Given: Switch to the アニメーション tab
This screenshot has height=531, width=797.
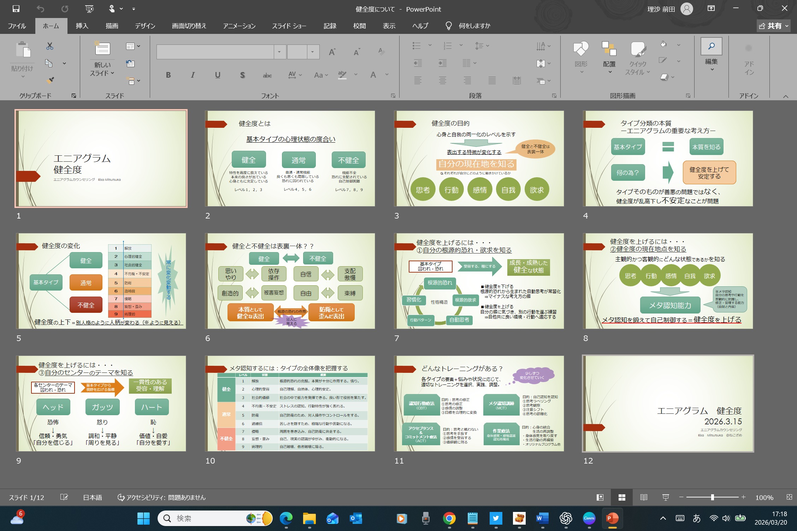Looking at the screenshot, I should 239,26.
